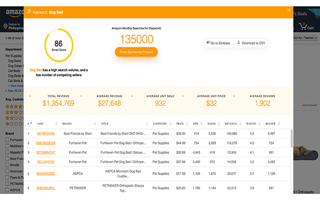The image size is (320, 200).
Task: Check the Majestic brand filter
Action: point(7,152)
